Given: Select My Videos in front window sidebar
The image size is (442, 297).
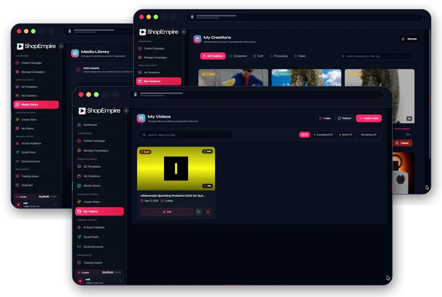Looking at the screenshot, I should pos(99,211).
